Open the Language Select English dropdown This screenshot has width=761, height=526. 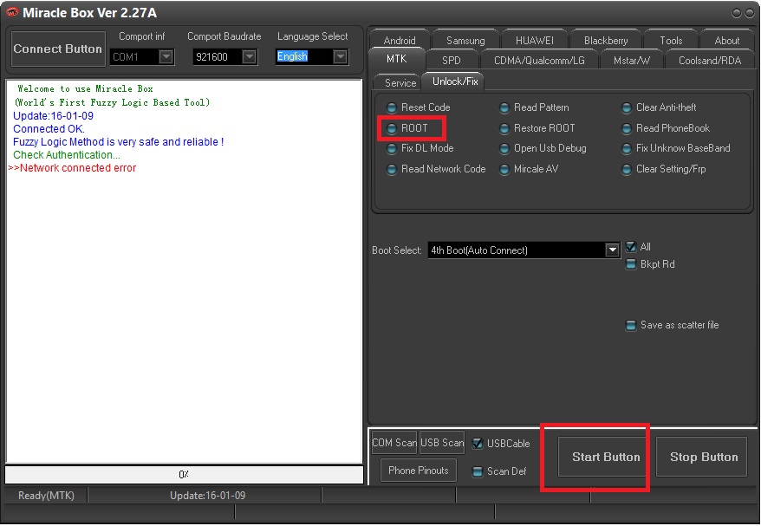[341, 57]
